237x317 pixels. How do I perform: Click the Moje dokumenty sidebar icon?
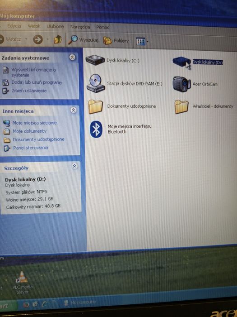pos(7,131)
